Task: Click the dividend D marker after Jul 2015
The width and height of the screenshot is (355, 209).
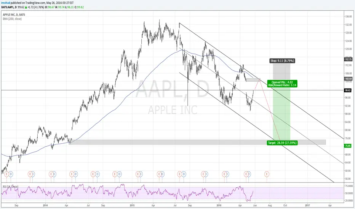Action: (184, 174)
